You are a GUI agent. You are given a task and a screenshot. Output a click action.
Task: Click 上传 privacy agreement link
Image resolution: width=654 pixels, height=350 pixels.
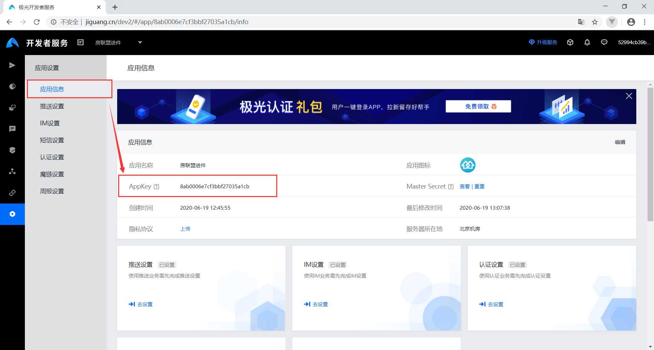point(185,229)
